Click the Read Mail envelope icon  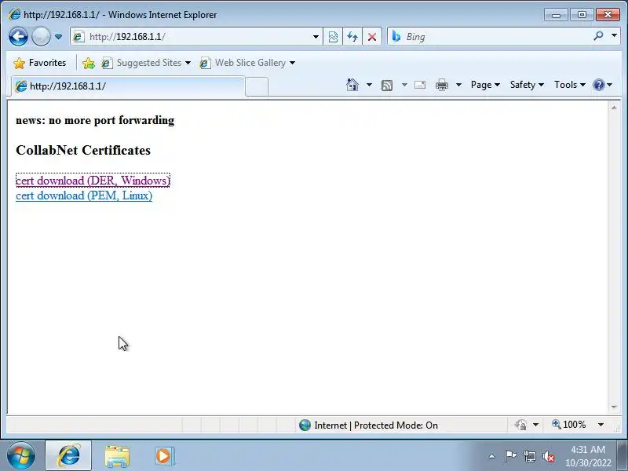pos(420,85)
